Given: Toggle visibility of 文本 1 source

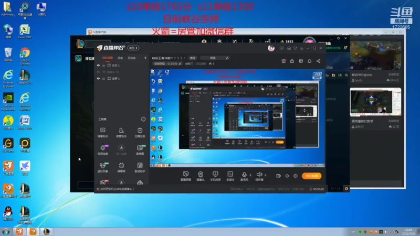Looking at the screenshot, I should coord(98,65).
